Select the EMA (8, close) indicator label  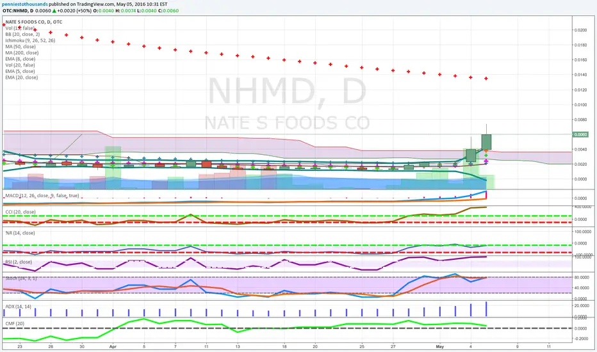[x=20, y=59]
